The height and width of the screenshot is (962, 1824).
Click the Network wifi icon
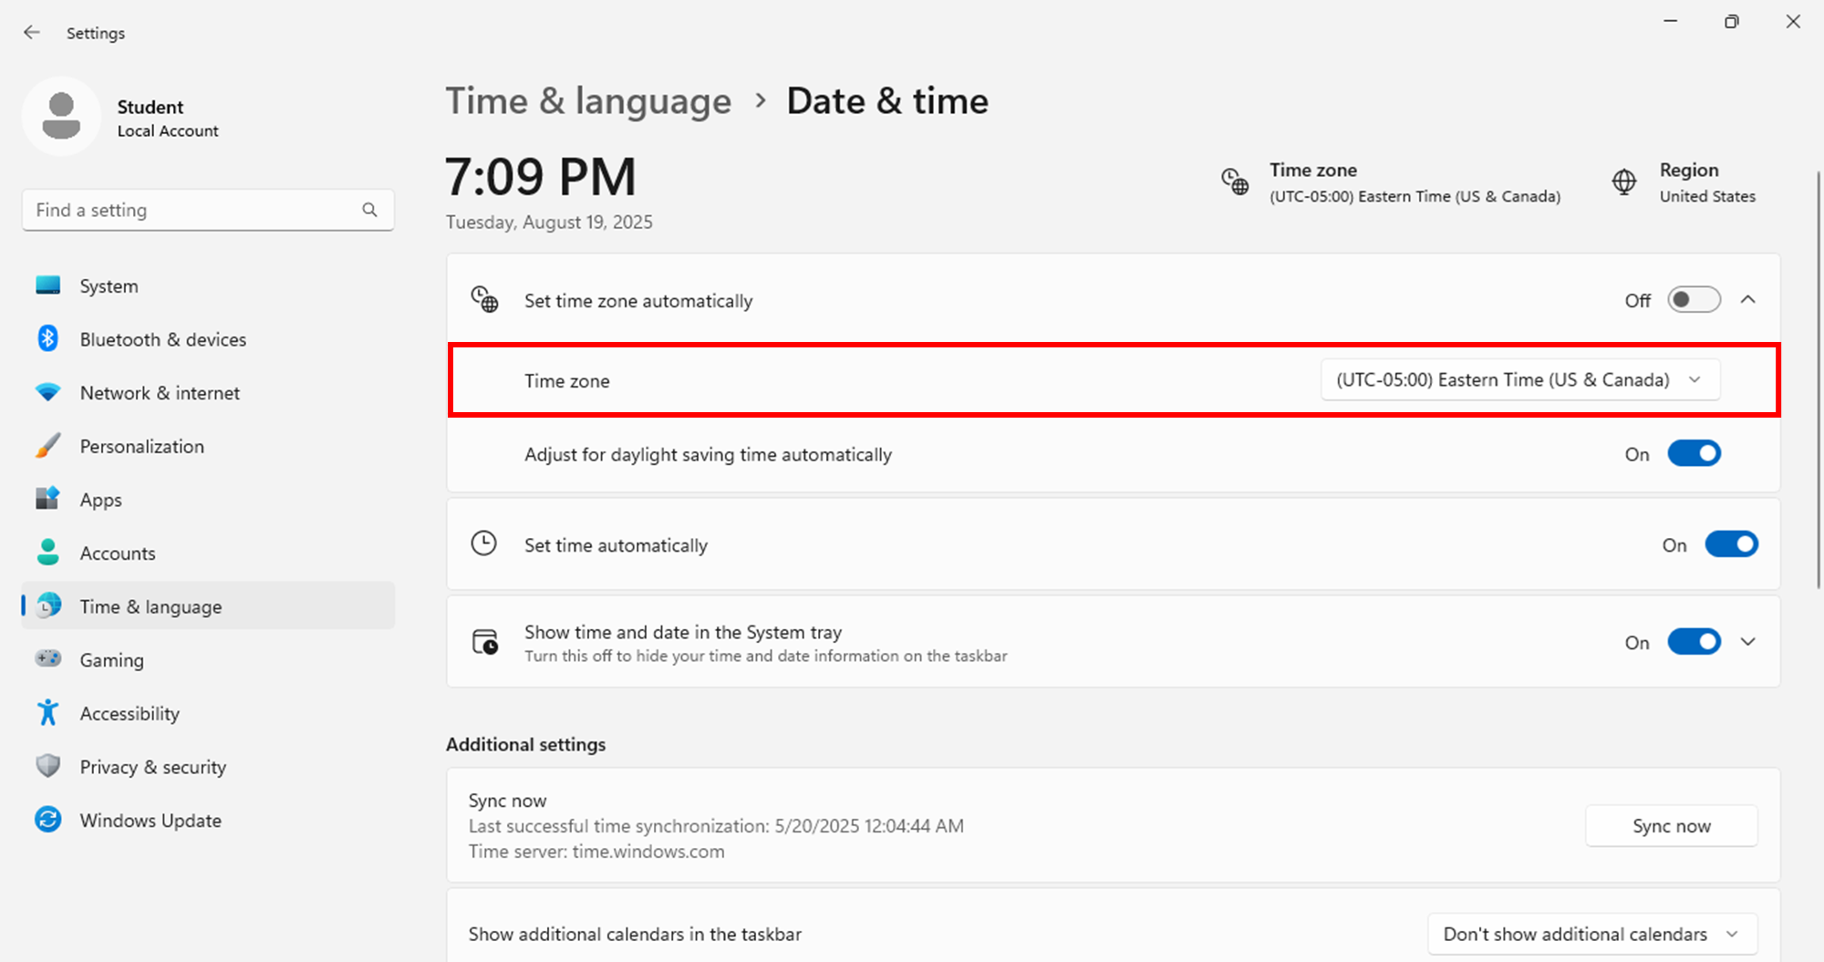[x=47, y=392]
